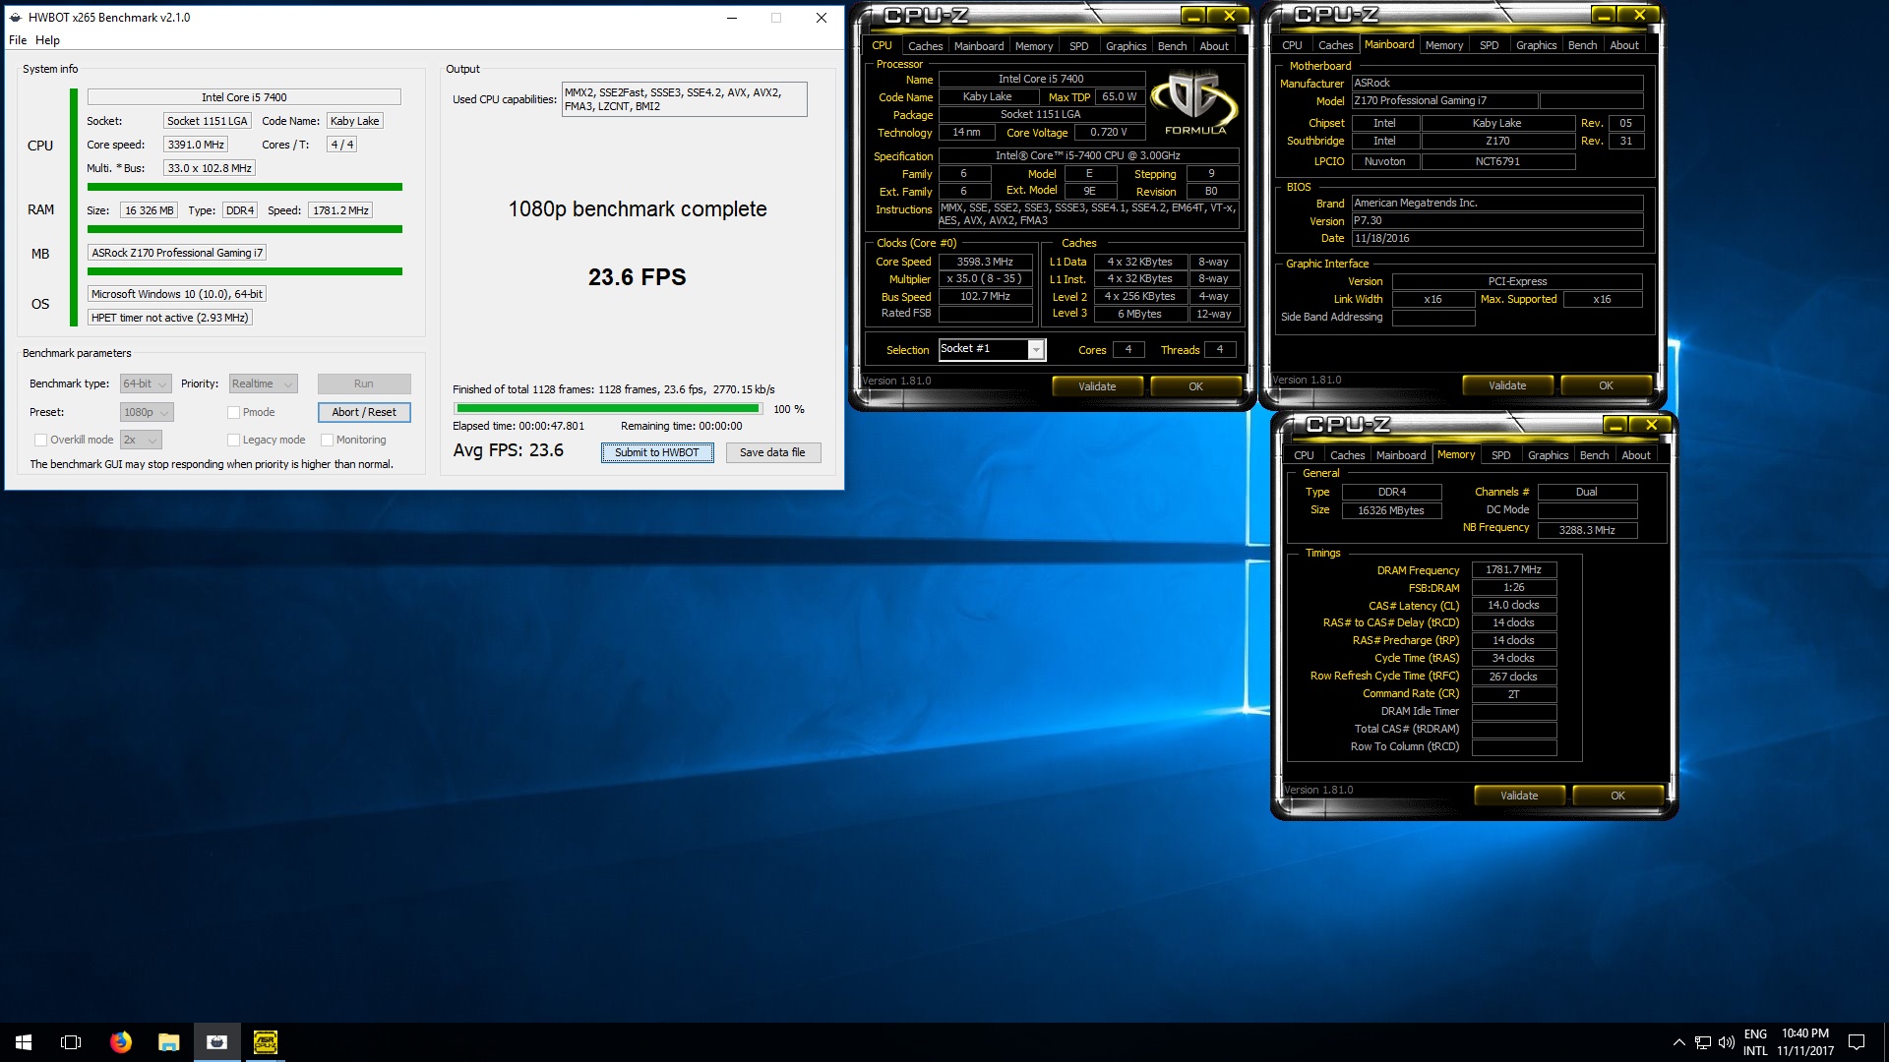Launch Firefox from the taskbar
The width and height of the screenshot is (1889, 1062).
(120, 1042)
